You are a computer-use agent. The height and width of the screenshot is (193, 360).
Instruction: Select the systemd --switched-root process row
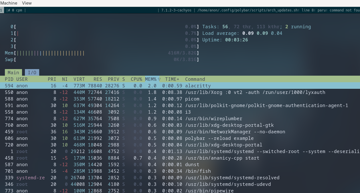pyautogui.click(x=180, y=151)
